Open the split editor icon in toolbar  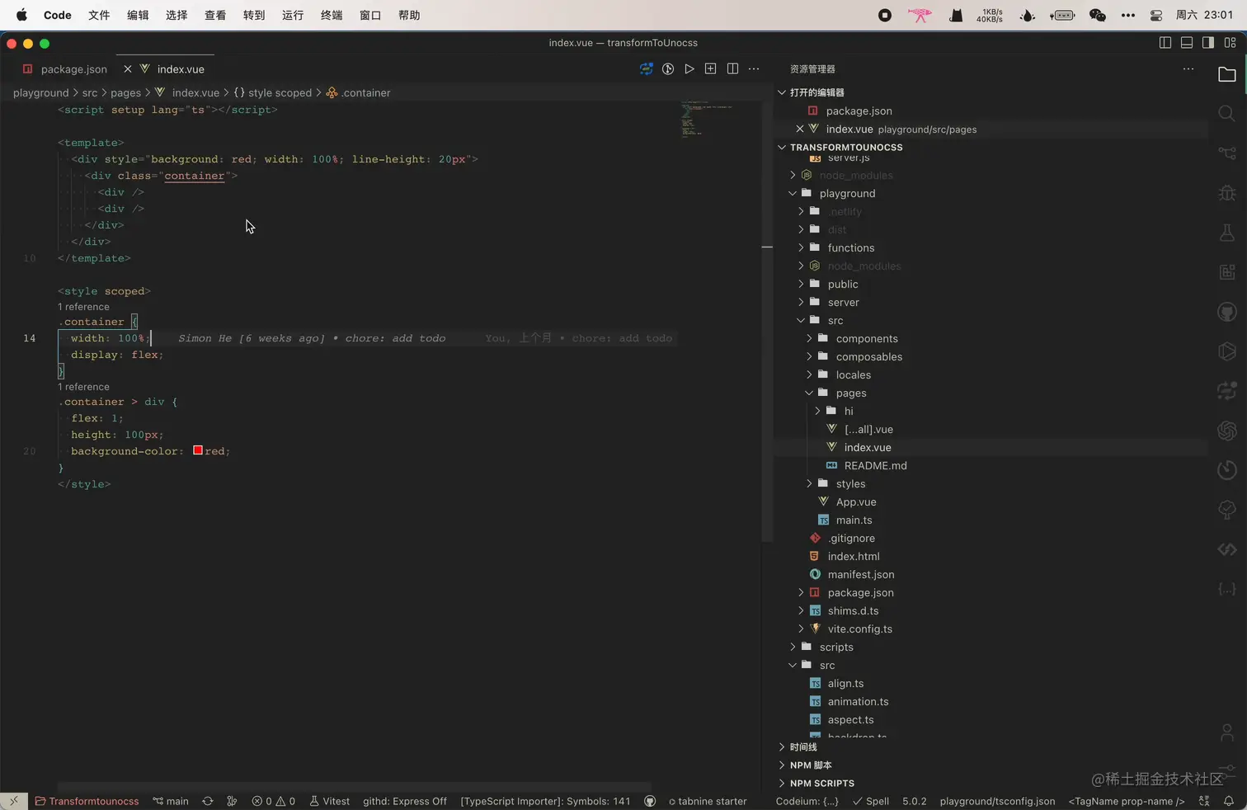pos(732,68)
